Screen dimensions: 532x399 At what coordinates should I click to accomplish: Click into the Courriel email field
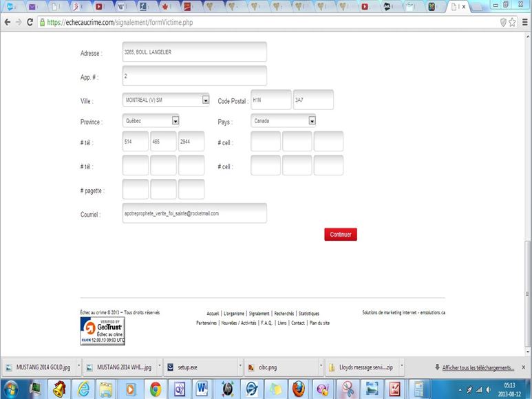(x=194, y=213)
